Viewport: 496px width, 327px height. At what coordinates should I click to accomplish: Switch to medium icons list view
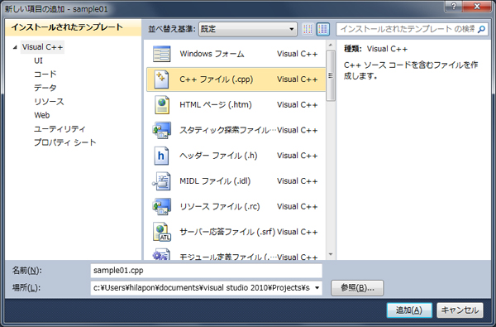pos(323,29)
